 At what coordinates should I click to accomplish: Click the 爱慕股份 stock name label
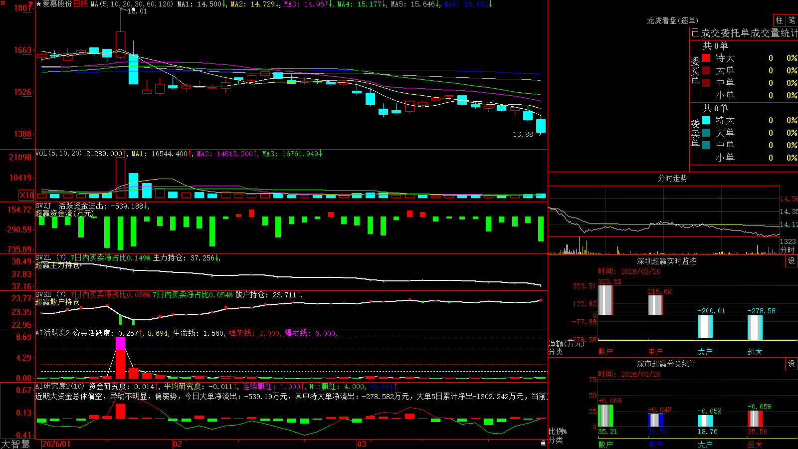point(57,4)
